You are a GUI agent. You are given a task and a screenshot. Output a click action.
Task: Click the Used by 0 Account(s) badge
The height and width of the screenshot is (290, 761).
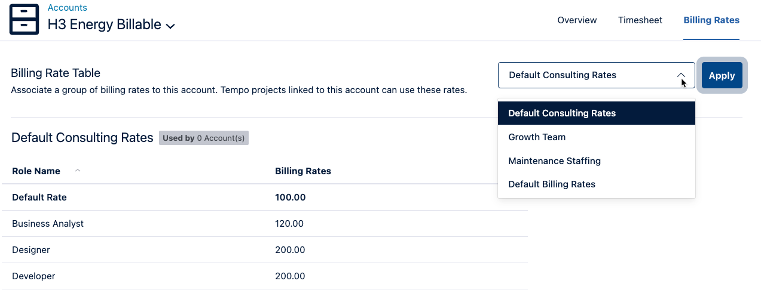(x=203, y=138)
